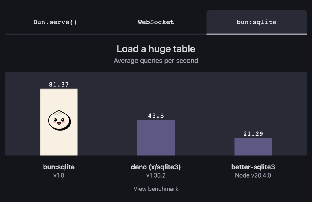
Task: Click the Load a huge table heading
Action: (x=156, y=49)
